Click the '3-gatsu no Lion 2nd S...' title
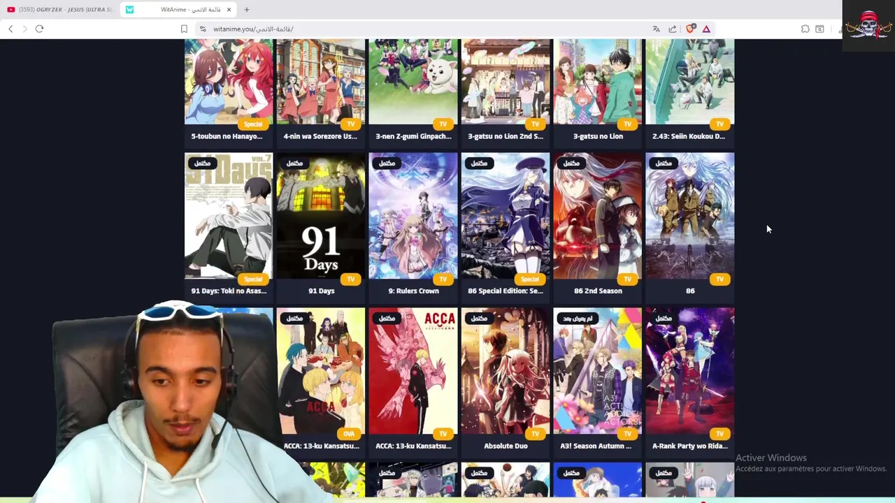The height and width of the screenshot is (503, 895). pyautogui.click(x=506, y=136)
